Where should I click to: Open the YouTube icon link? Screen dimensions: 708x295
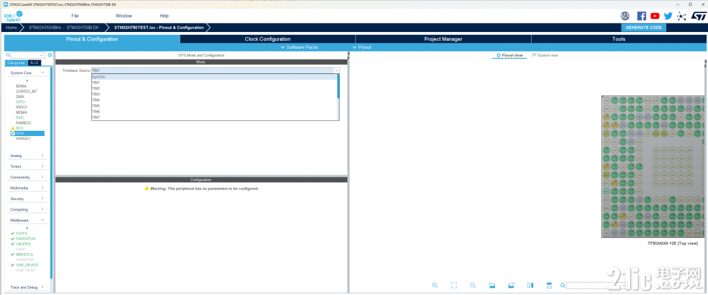pos(655,16)
